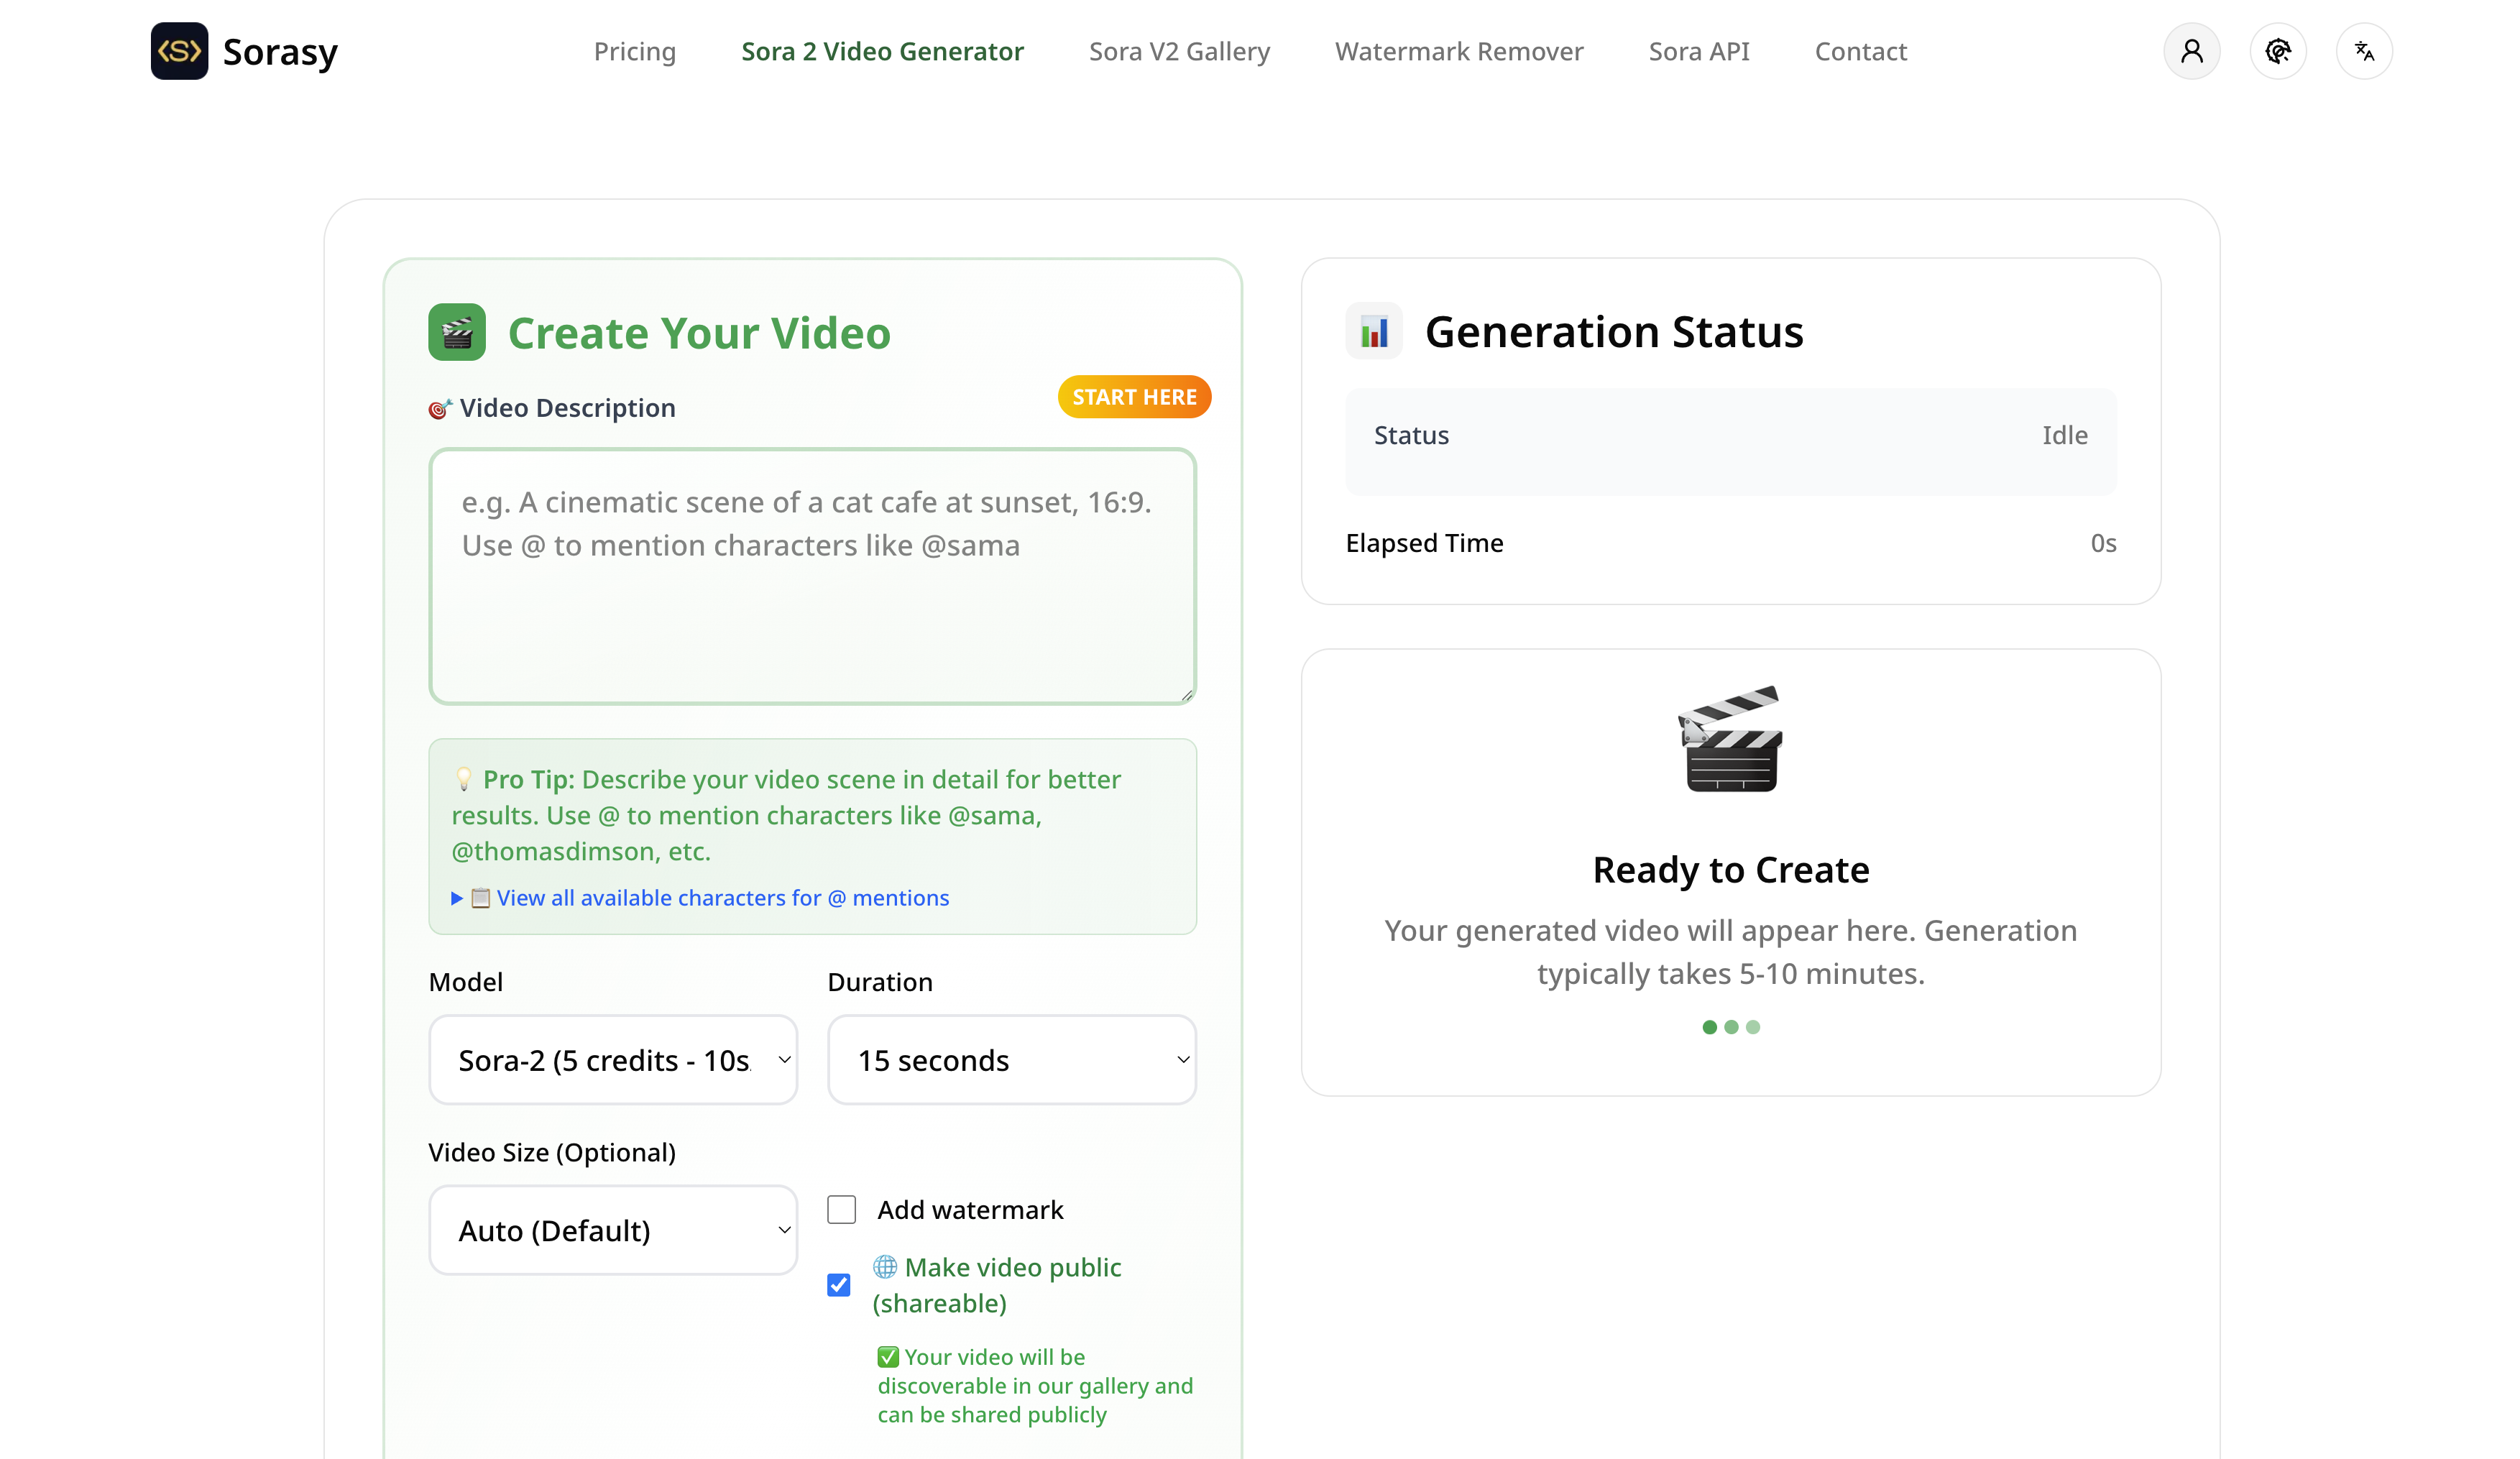Click the lightbulb Pro Tip icon
The width and height of the screenshot is (2520, 1459).
pos(464,779)
